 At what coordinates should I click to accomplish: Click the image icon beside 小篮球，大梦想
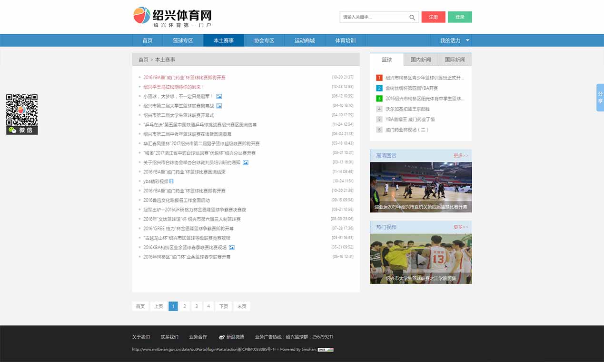(x=219, y=96)
